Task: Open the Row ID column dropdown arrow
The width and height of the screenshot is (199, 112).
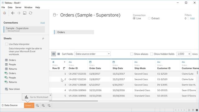Action: [65, 62]
